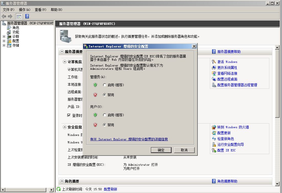Screen dimensions: 282x193
Task: Click the main pane vertical scrollbar thumb
Action: (x=277, y=84)
